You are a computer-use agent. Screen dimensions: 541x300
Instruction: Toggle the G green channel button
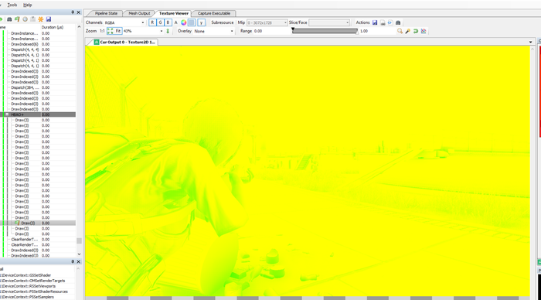160,22
